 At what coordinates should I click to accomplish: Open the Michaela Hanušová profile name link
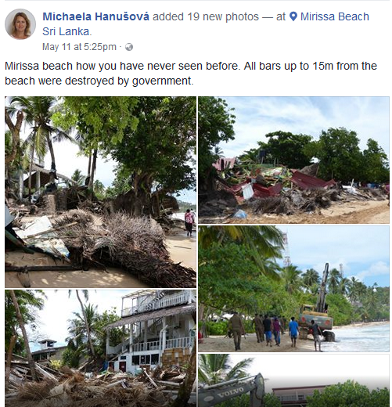(95, 16)
